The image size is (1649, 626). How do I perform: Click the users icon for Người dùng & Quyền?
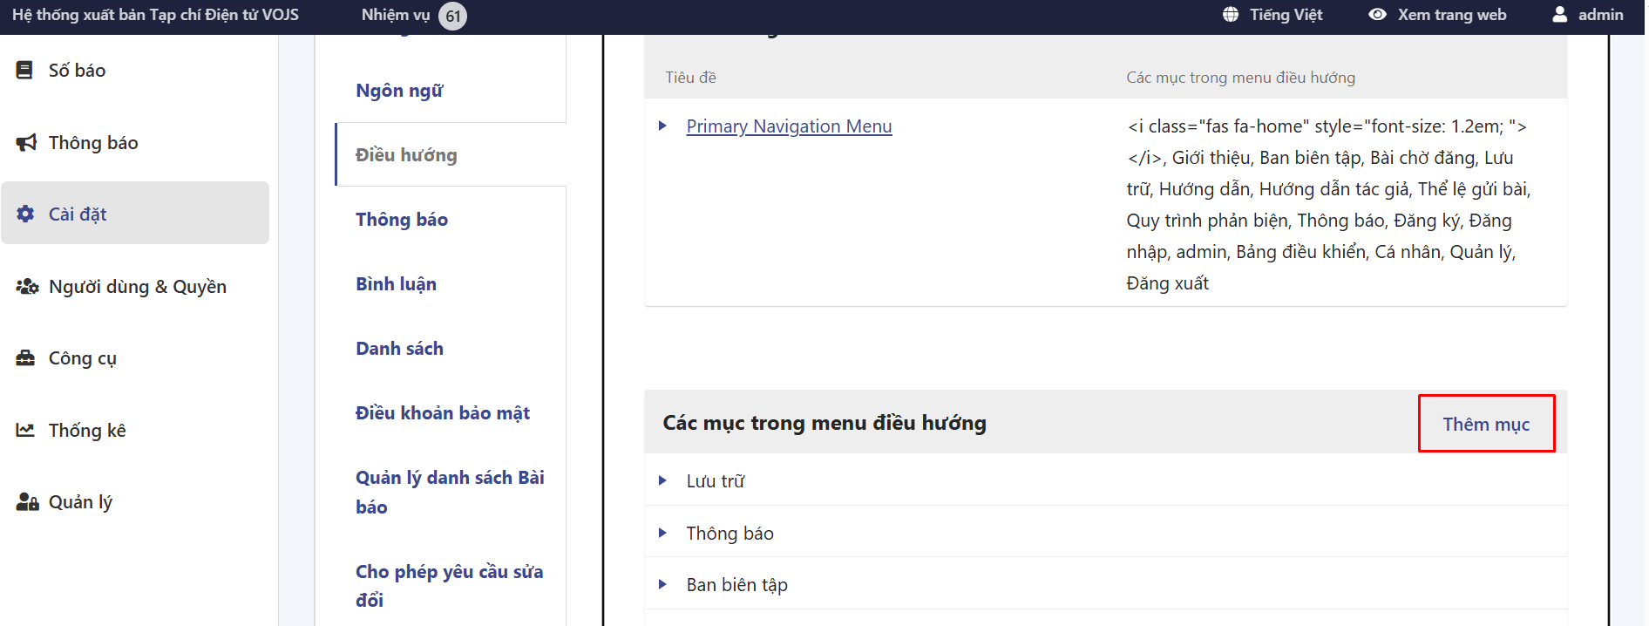tap(27, 286)
